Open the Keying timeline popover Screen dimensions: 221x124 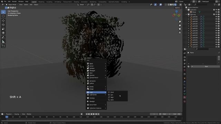point(17,114)
